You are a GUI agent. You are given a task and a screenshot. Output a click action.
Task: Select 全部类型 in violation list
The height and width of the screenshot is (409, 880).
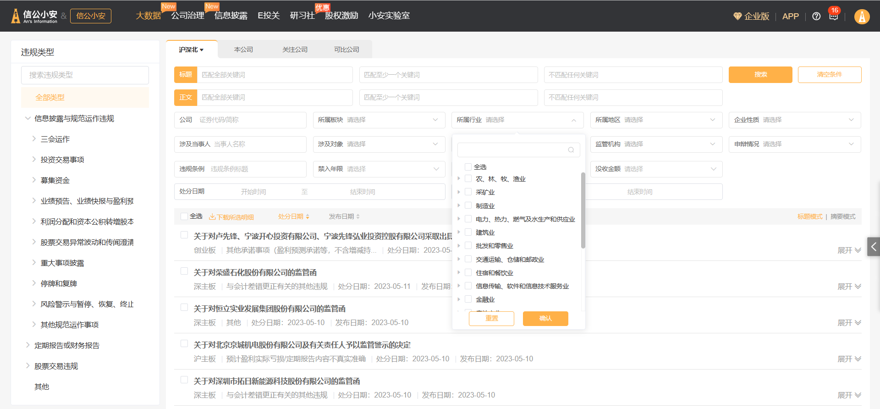(85, 97)
